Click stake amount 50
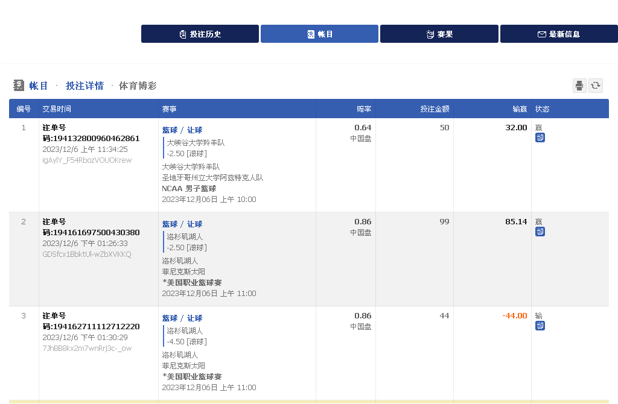 [x=444, y=128]
